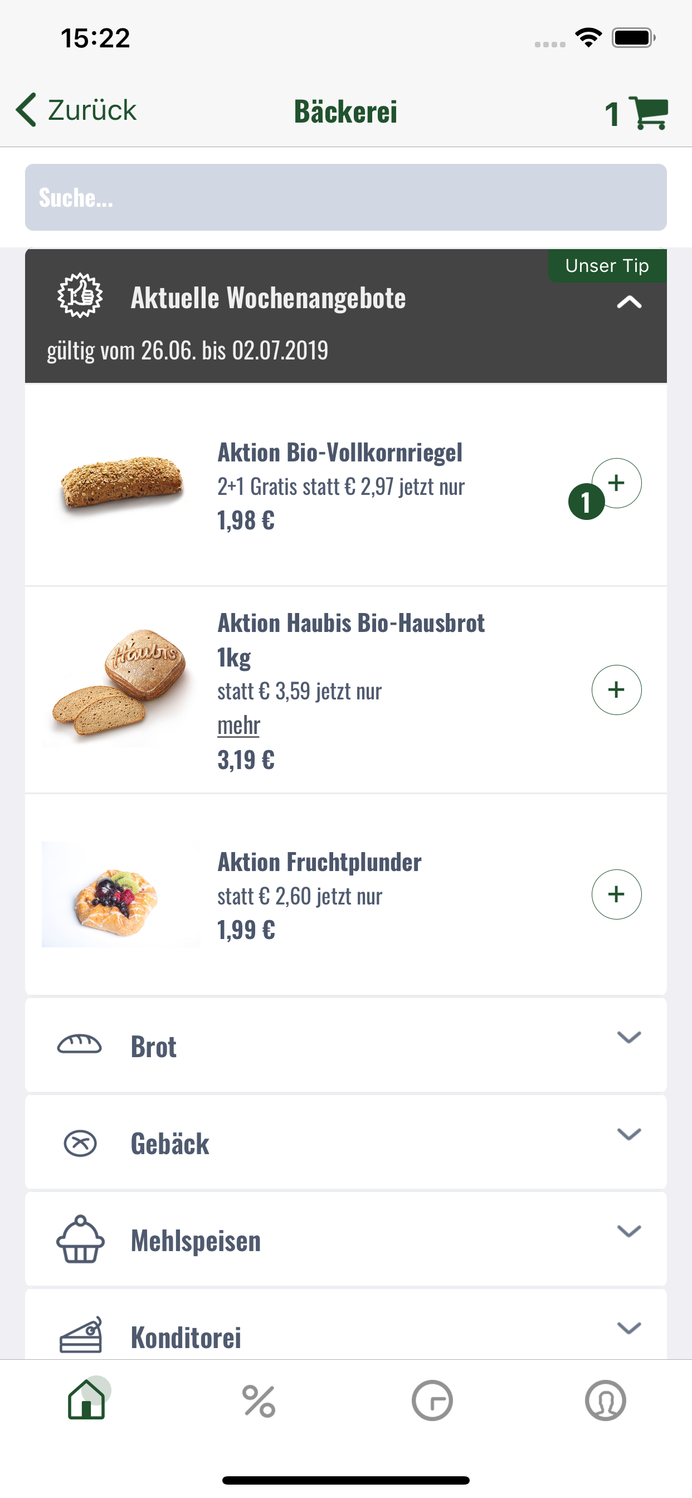This screenshot has height=1498, width=692.
Task: Expand the Mehlspeisen category chevron
Action: click(628, 1230)
